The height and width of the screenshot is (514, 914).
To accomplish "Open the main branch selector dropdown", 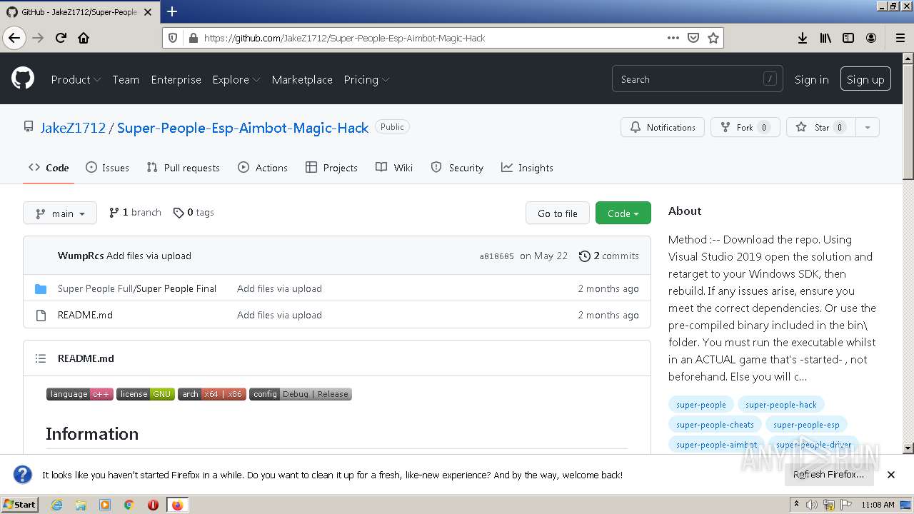I will (x=60, y=213).
